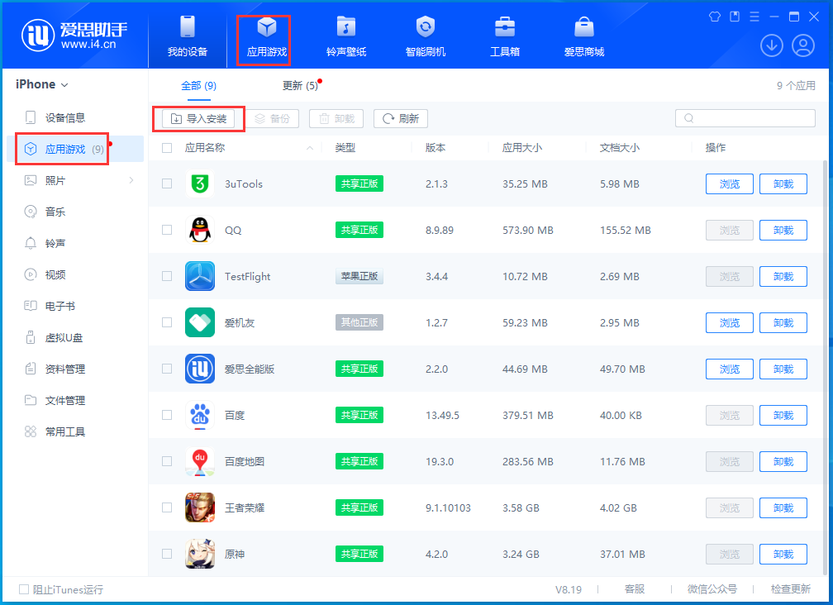Open the user account icon
The height and width of the screenshot is (605, 833).
pyautogui.click(x=802, y=45)
